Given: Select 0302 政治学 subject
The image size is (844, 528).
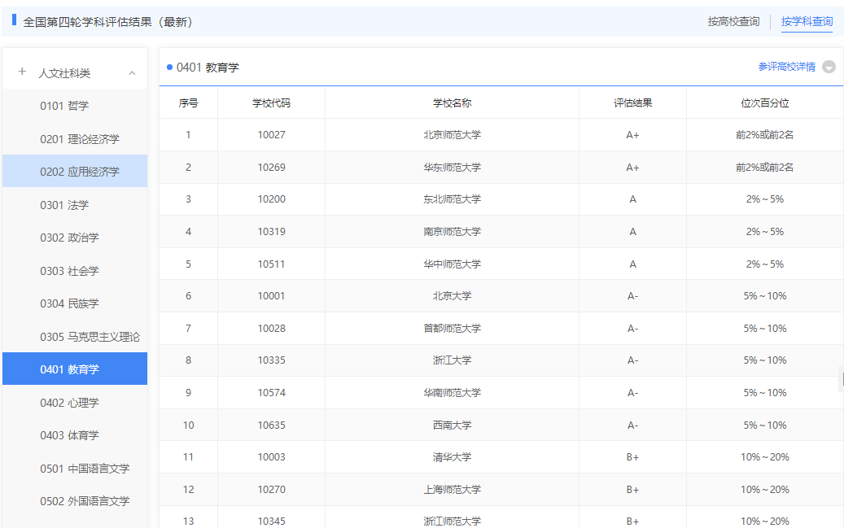Looking at the screenshot, I should pos(75,238).
